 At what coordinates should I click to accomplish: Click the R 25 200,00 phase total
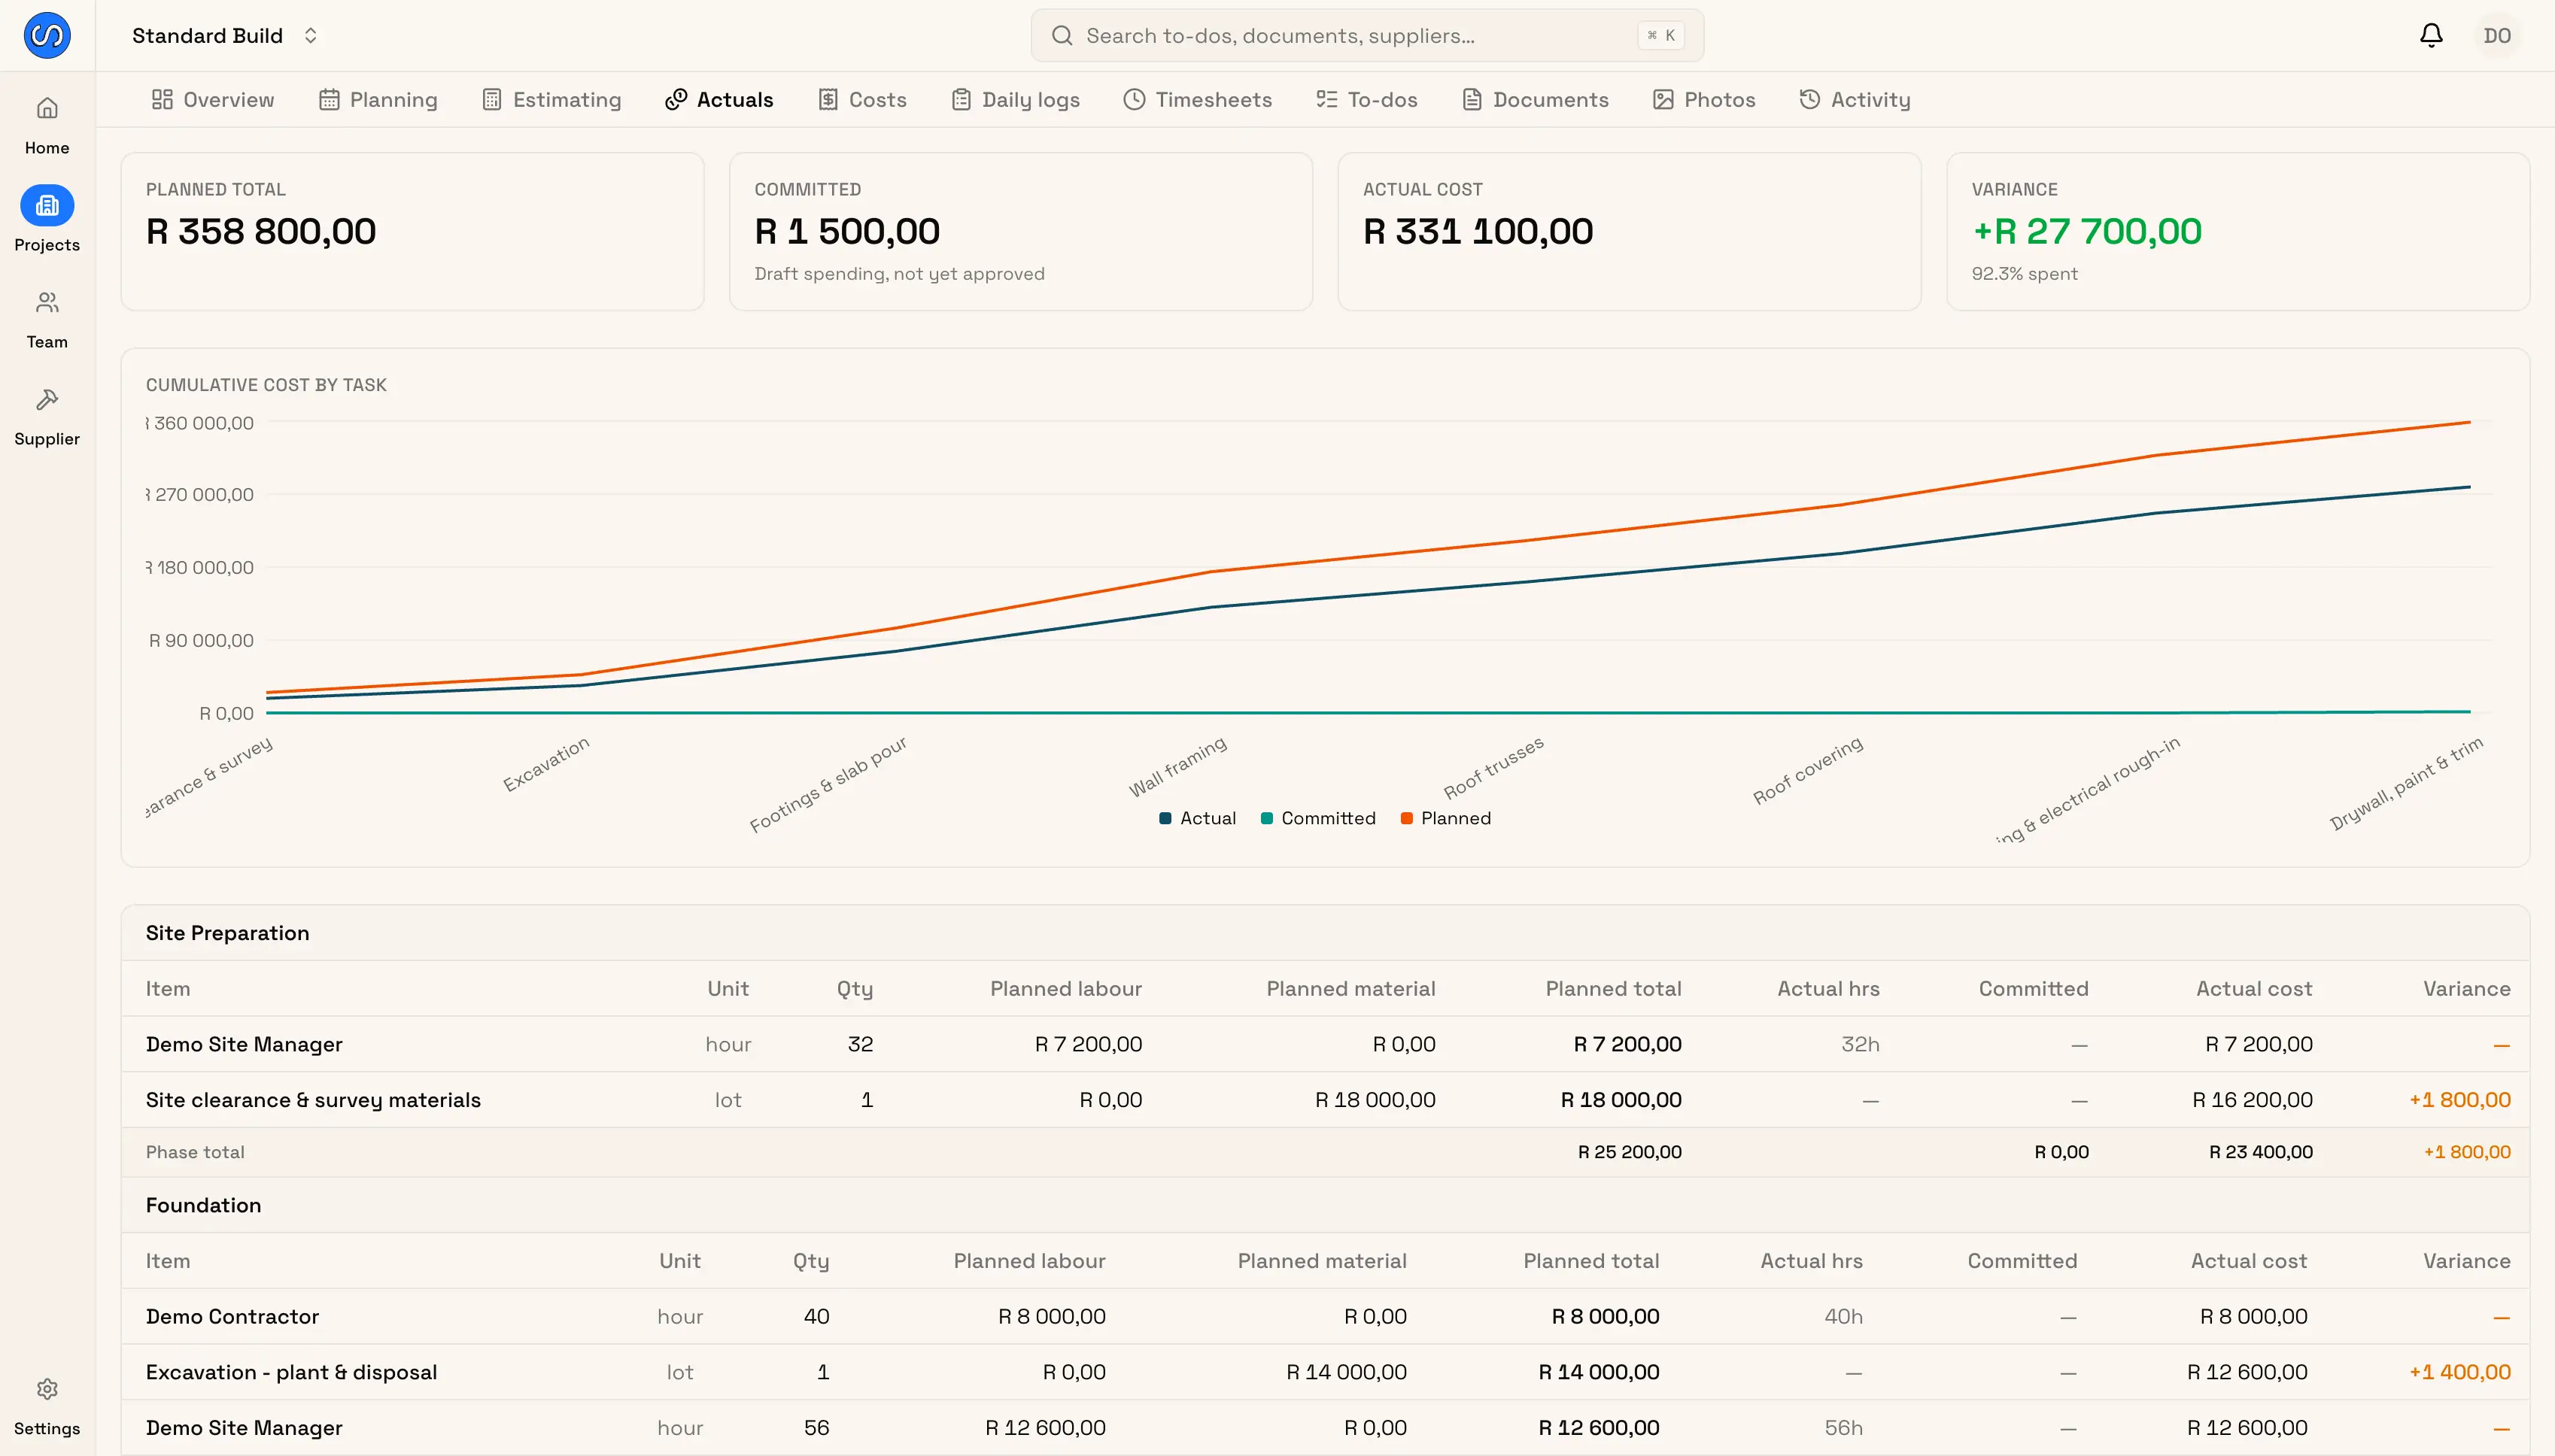(1629, 1152)
